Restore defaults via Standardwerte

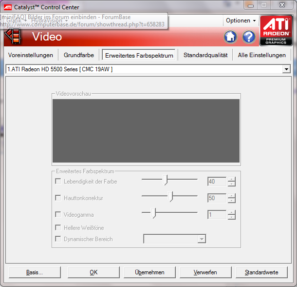coord(261,272)
